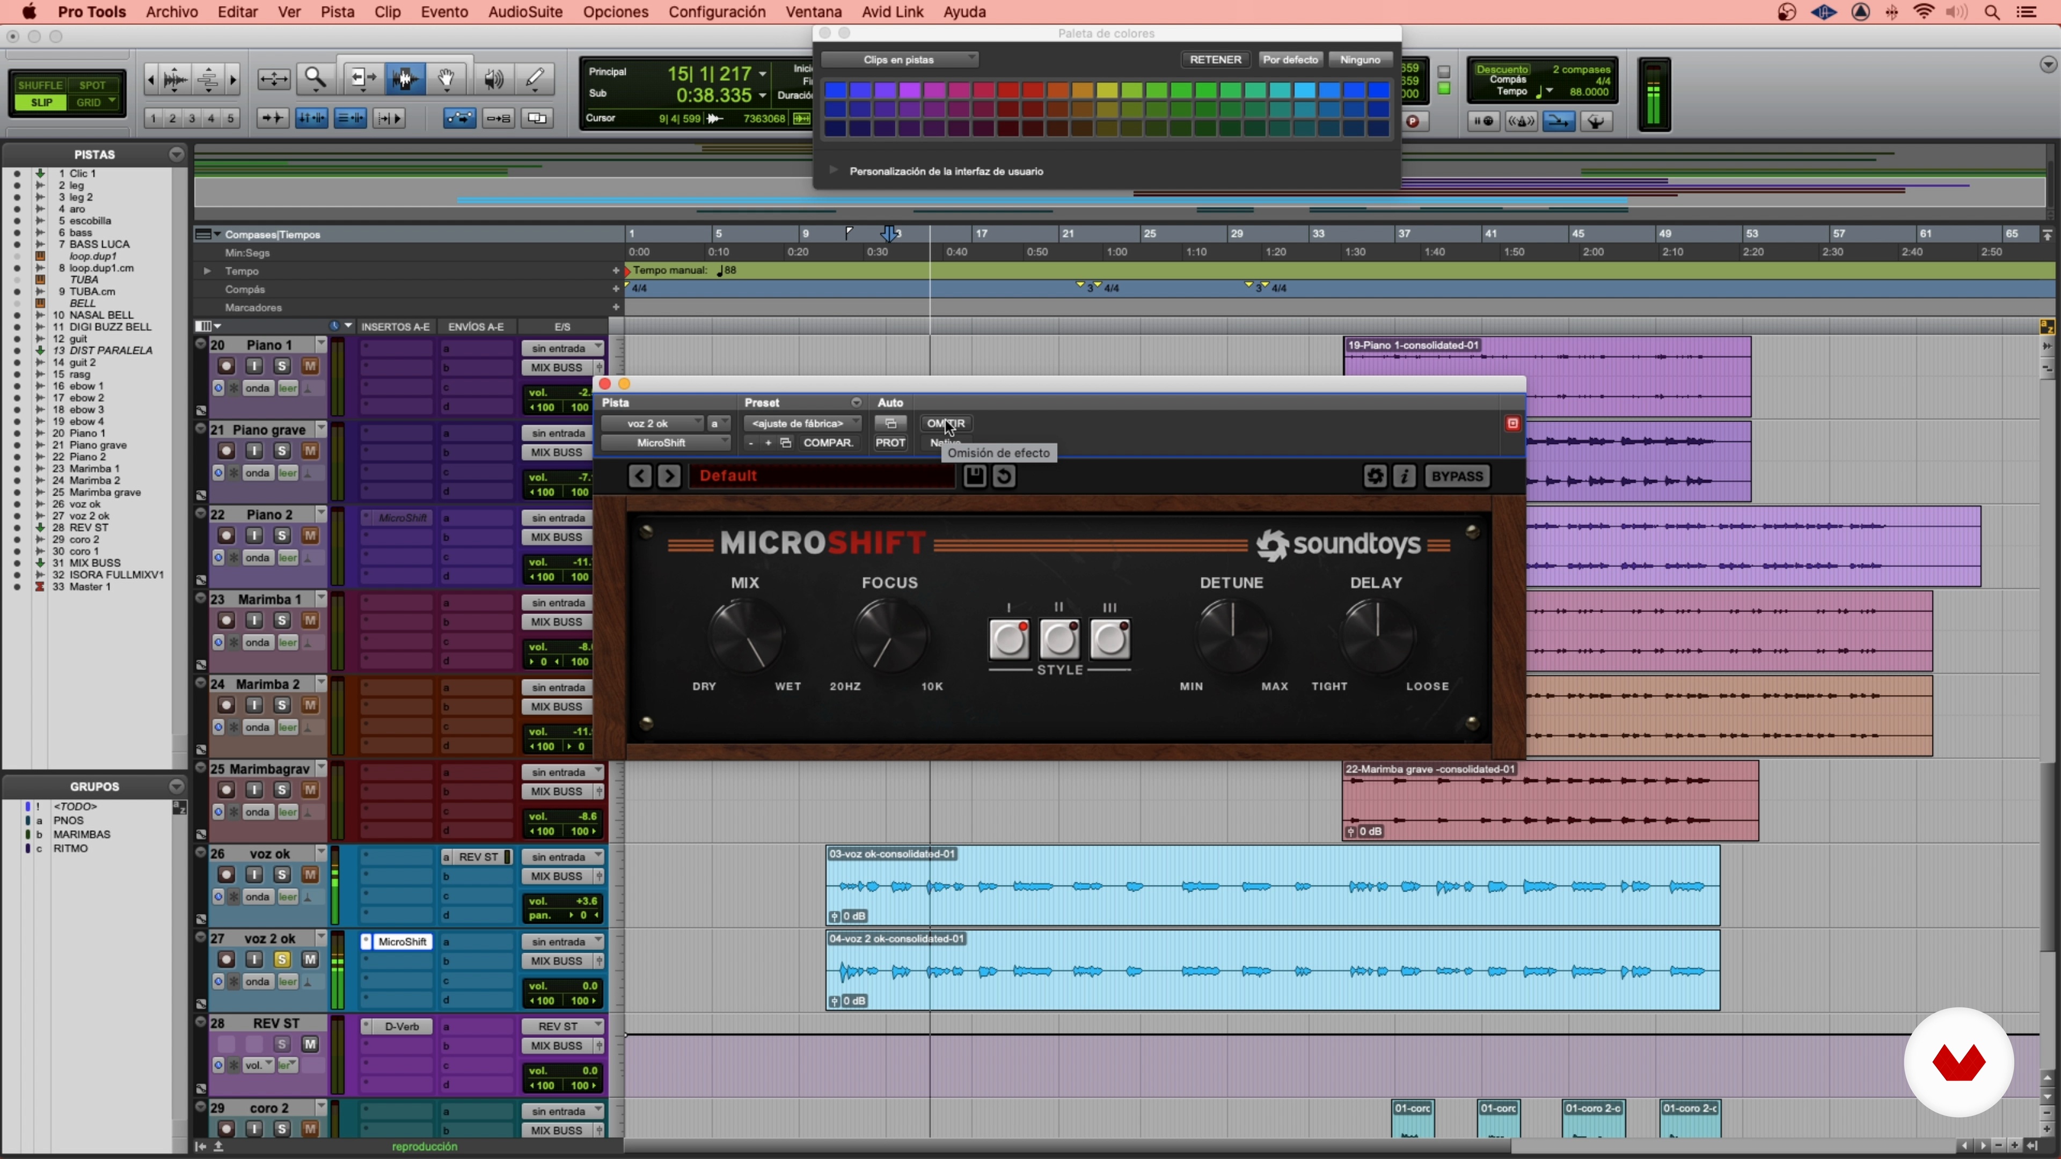This screenshot has height=1159, width=2061.
Task: Mute the Piano grave track
Action: pos(310,450)
